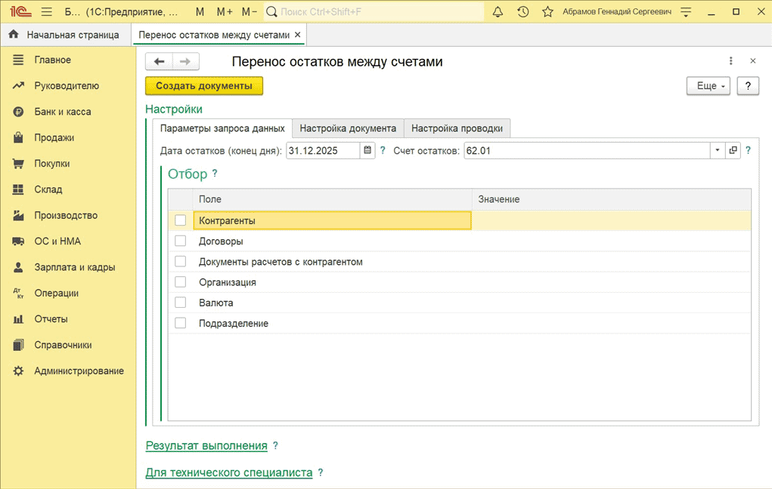Toggle the Валюта filter checkbox
This screenshot has width=772, height=489.
(180, 303)
